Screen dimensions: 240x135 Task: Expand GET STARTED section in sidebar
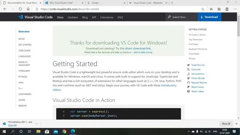pos(25,45)
